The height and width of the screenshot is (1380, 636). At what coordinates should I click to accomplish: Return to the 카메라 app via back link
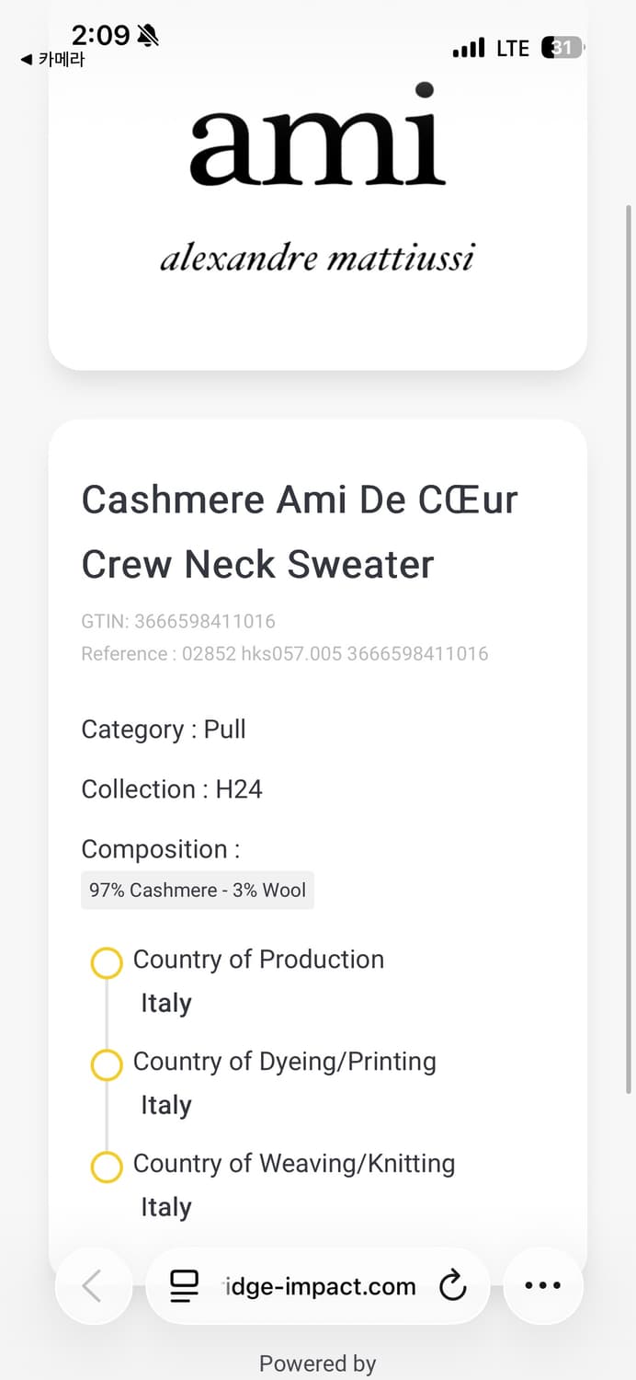(52, 60)
